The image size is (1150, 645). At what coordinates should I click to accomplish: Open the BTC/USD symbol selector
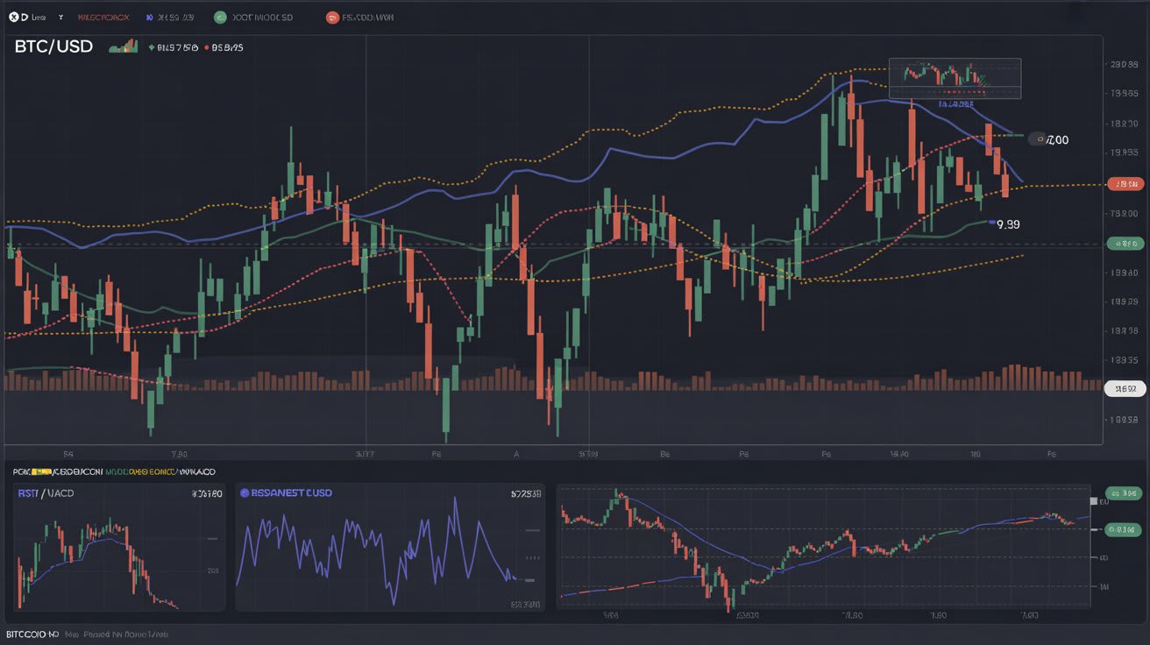pos(53,46)
